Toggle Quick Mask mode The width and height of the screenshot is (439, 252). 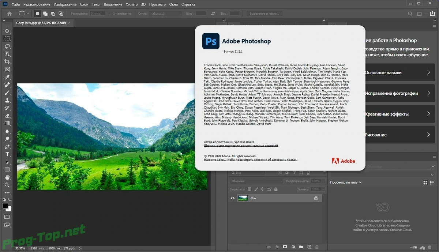[7, 217]
